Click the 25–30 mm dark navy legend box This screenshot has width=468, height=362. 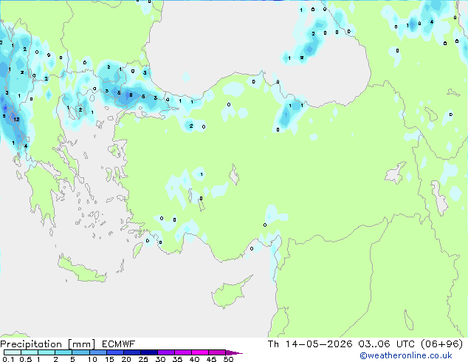pos(148,352)
